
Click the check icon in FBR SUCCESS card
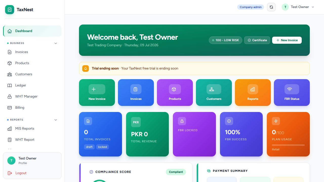[229, 121]
